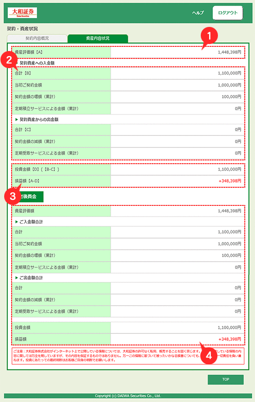This screenshot has height=402, width=255.
Task: Click 契約金額の減額(累計) under 契約資産からの出金額
Action: pos(35,141)
